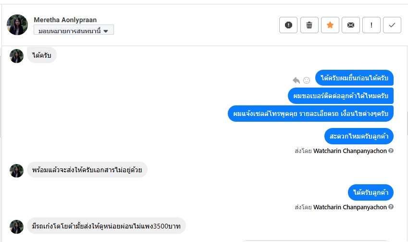
Task: Select the "ผมขอเบอร์ติดต่อลูกค้าได้ไหมครับ" message bubble
Action: click(x=341, y=95)
